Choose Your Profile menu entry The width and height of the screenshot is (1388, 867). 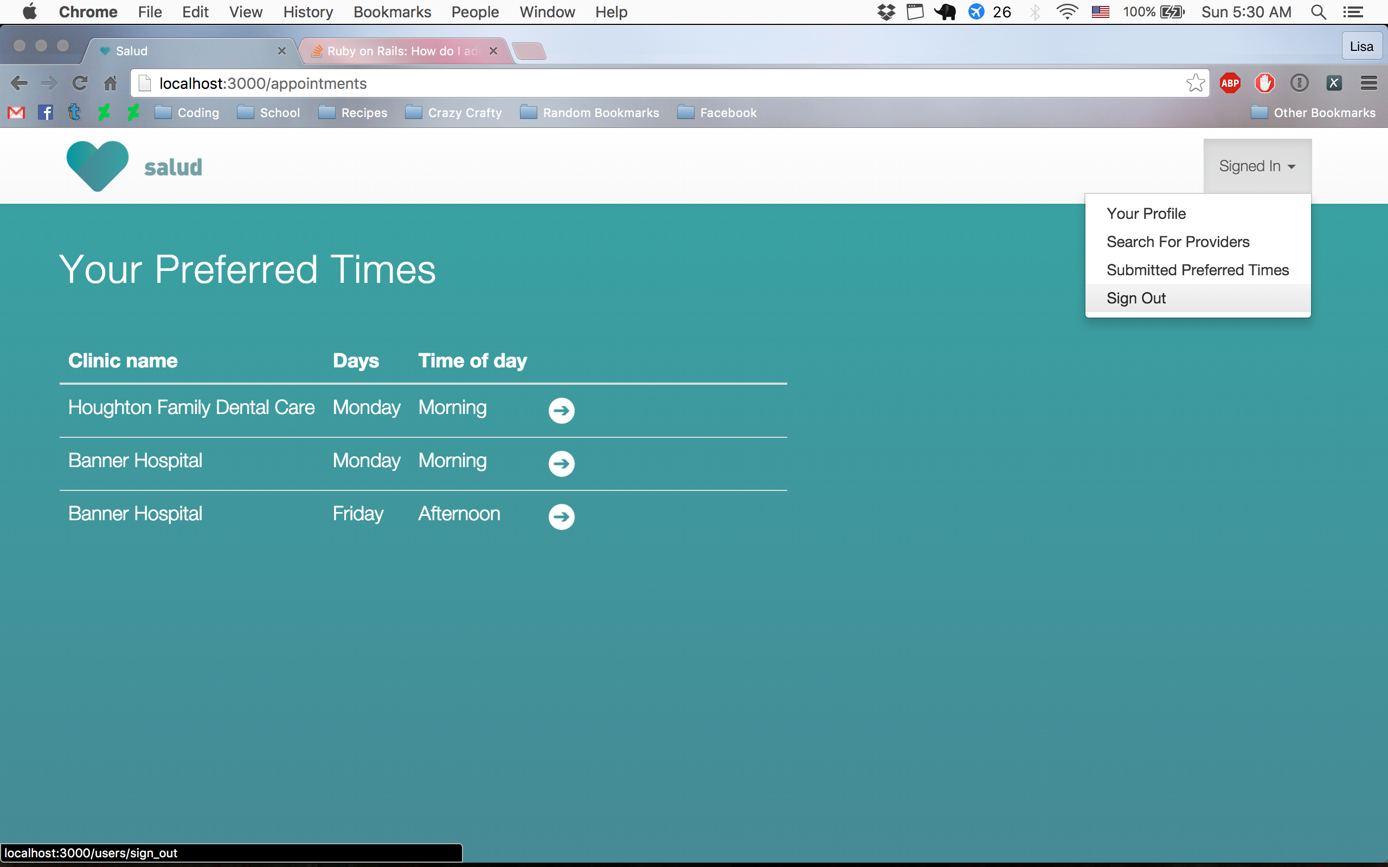(x=1146, y=213)
